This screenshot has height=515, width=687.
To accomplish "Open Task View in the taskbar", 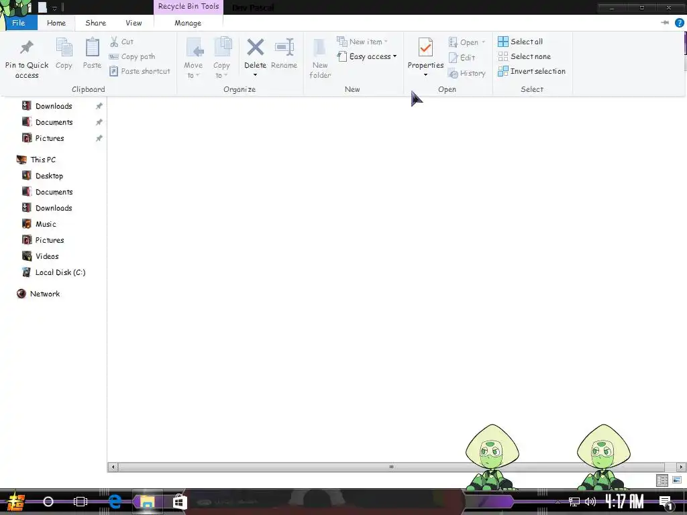I will (81, 502).
